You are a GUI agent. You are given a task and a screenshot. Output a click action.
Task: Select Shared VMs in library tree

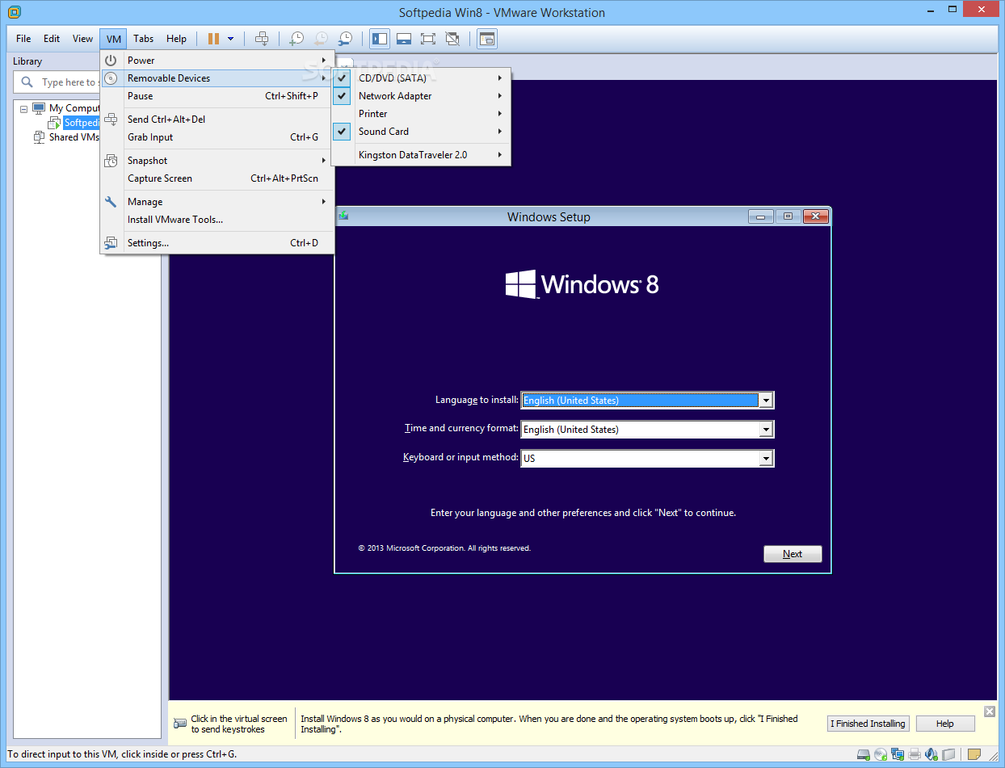[x=74, y=137]
